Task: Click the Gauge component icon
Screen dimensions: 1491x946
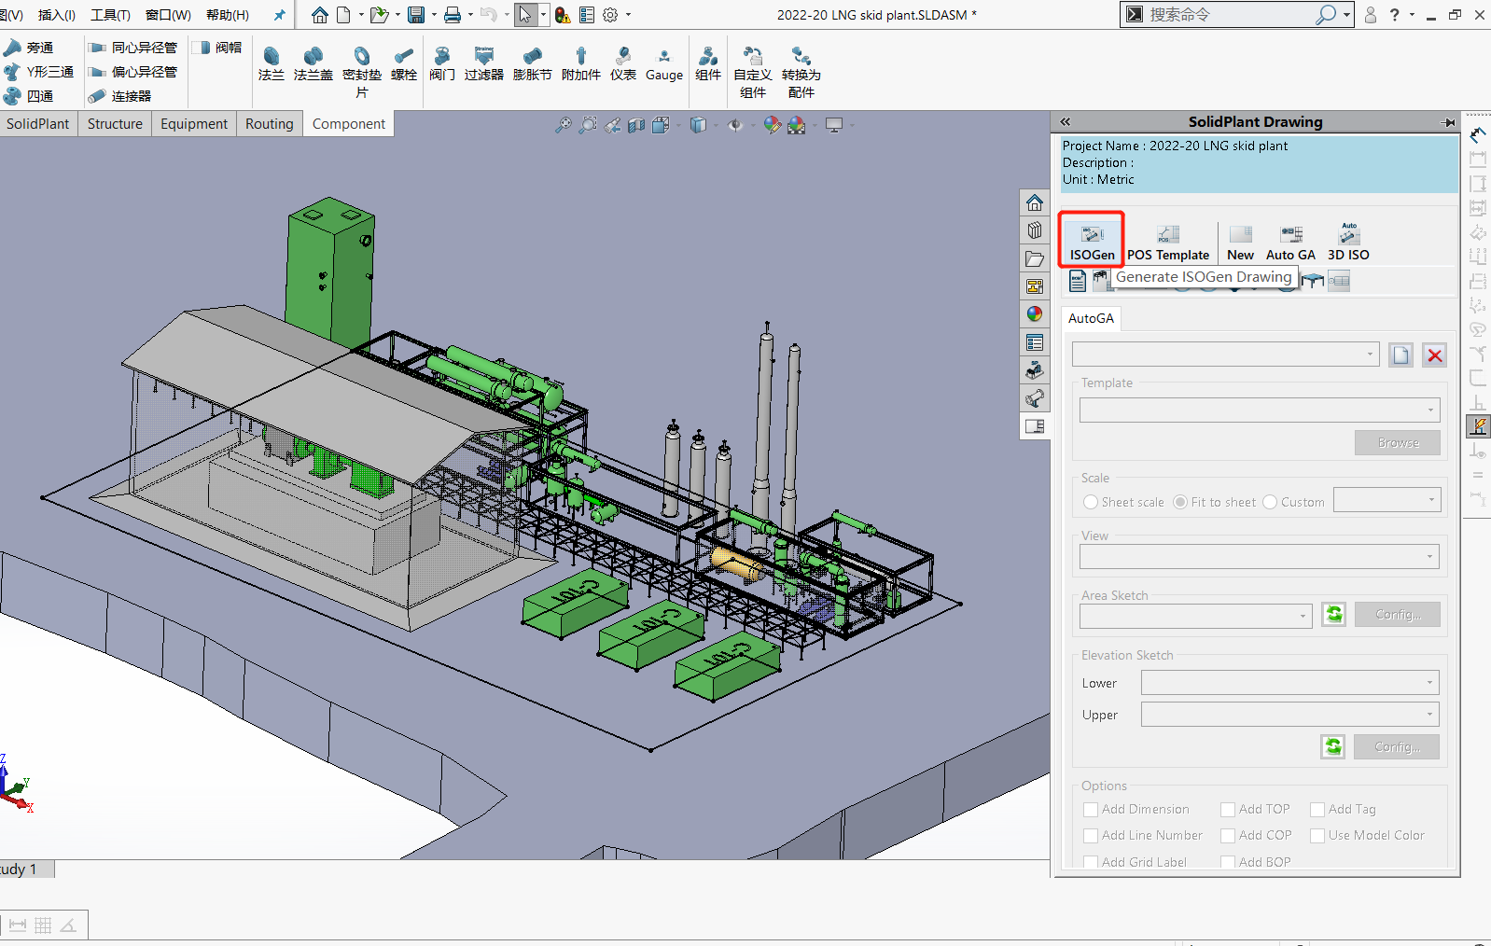Action: coord(663,63)
